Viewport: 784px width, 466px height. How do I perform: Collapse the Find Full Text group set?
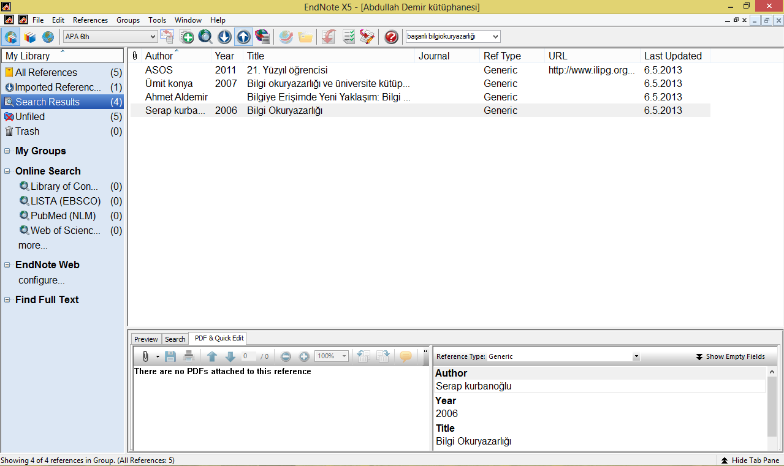point(7,300)
